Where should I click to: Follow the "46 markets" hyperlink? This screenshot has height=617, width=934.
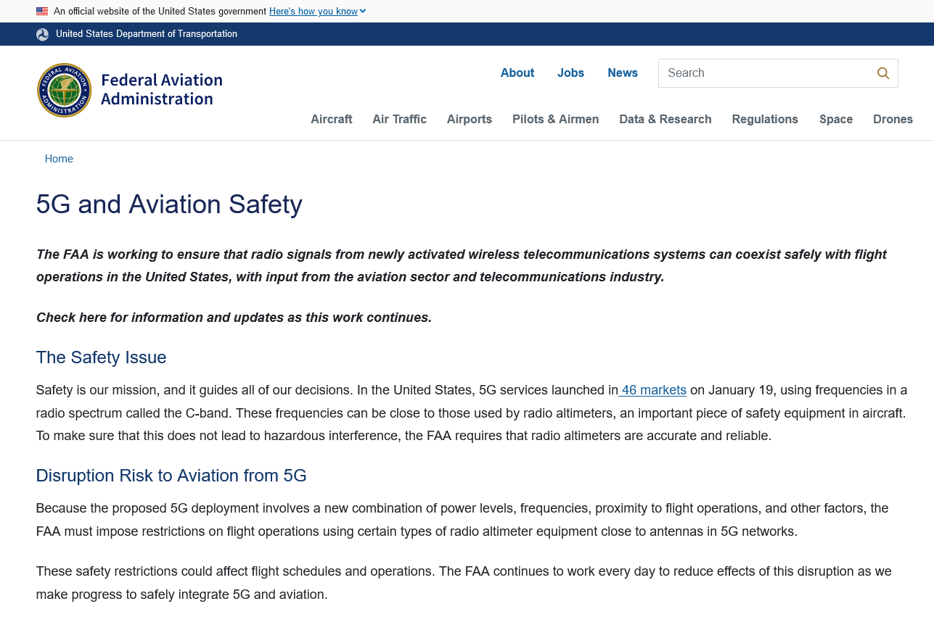tap(653, 390)
